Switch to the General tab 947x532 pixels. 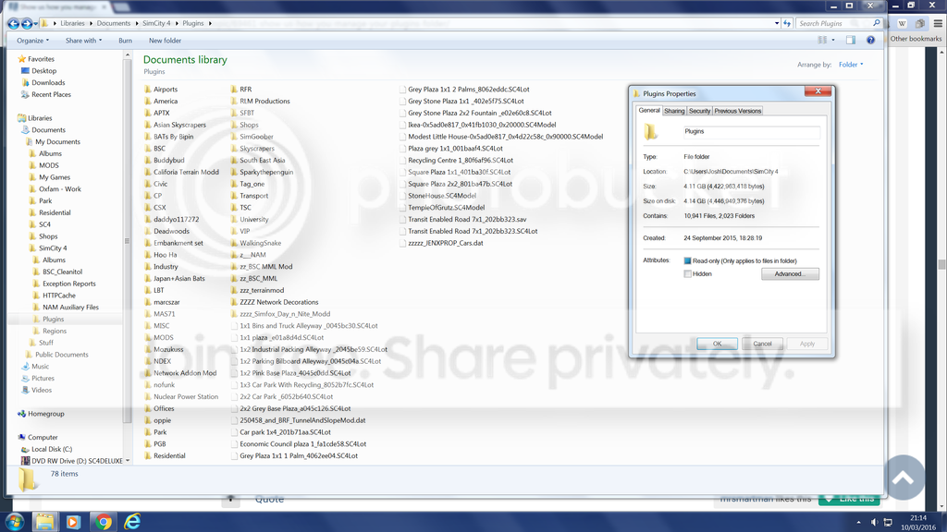pyautogui.click(x=649, y=111)
